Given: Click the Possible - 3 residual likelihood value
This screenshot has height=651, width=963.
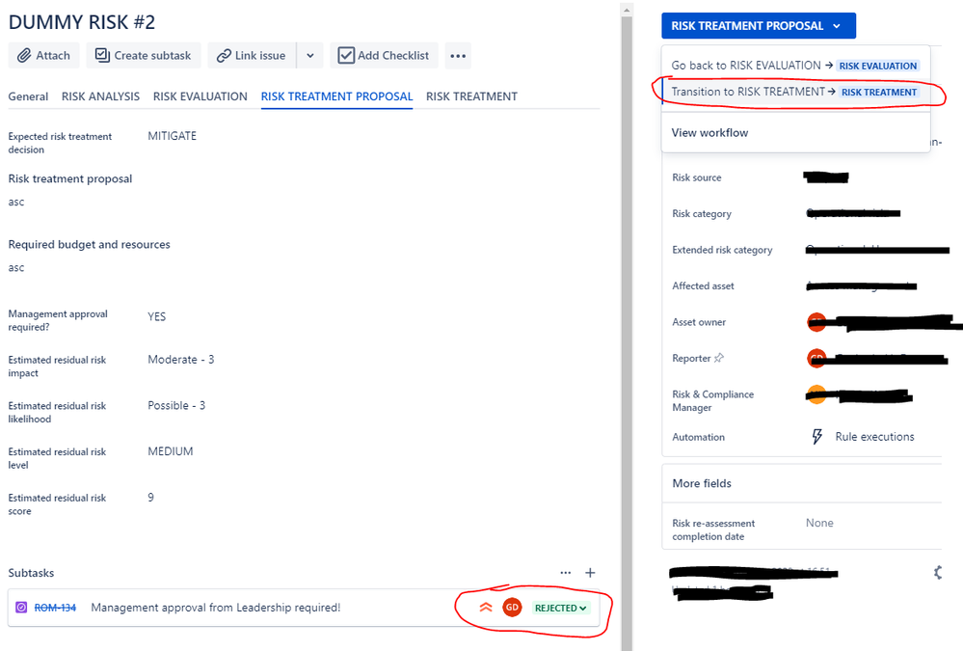Looking at the screenshot, I should pyautogui.click(x=176, y=406).
